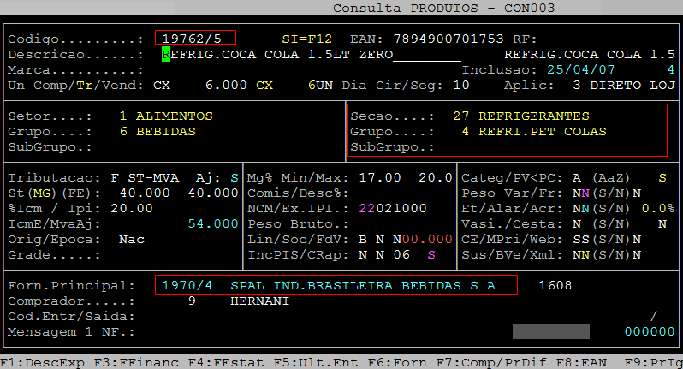Click the gray block on Mensagem 1 NF line
Screen dimensions: 683x369
pos(550,331)
